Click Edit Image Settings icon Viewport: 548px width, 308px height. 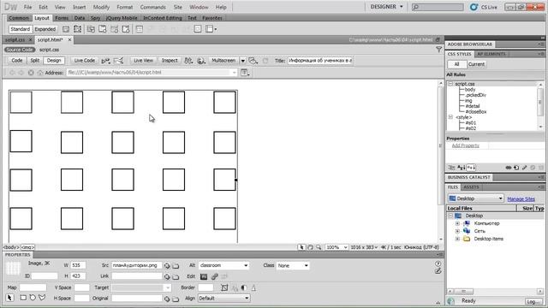pyautogui.click(x=214, y=276)
